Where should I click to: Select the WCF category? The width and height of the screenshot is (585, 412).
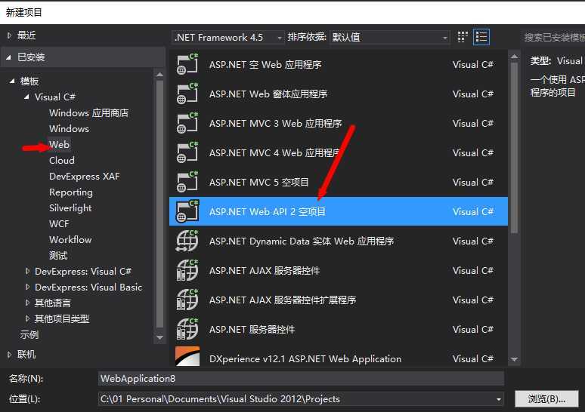59,224
